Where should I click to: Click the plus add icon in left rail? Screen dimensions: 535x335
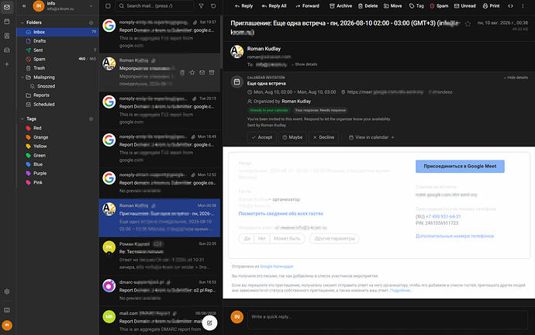[7, 64]
